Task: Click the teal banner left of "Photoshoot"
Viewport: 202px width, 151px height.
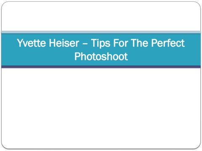Action: [x=38, y=56]
